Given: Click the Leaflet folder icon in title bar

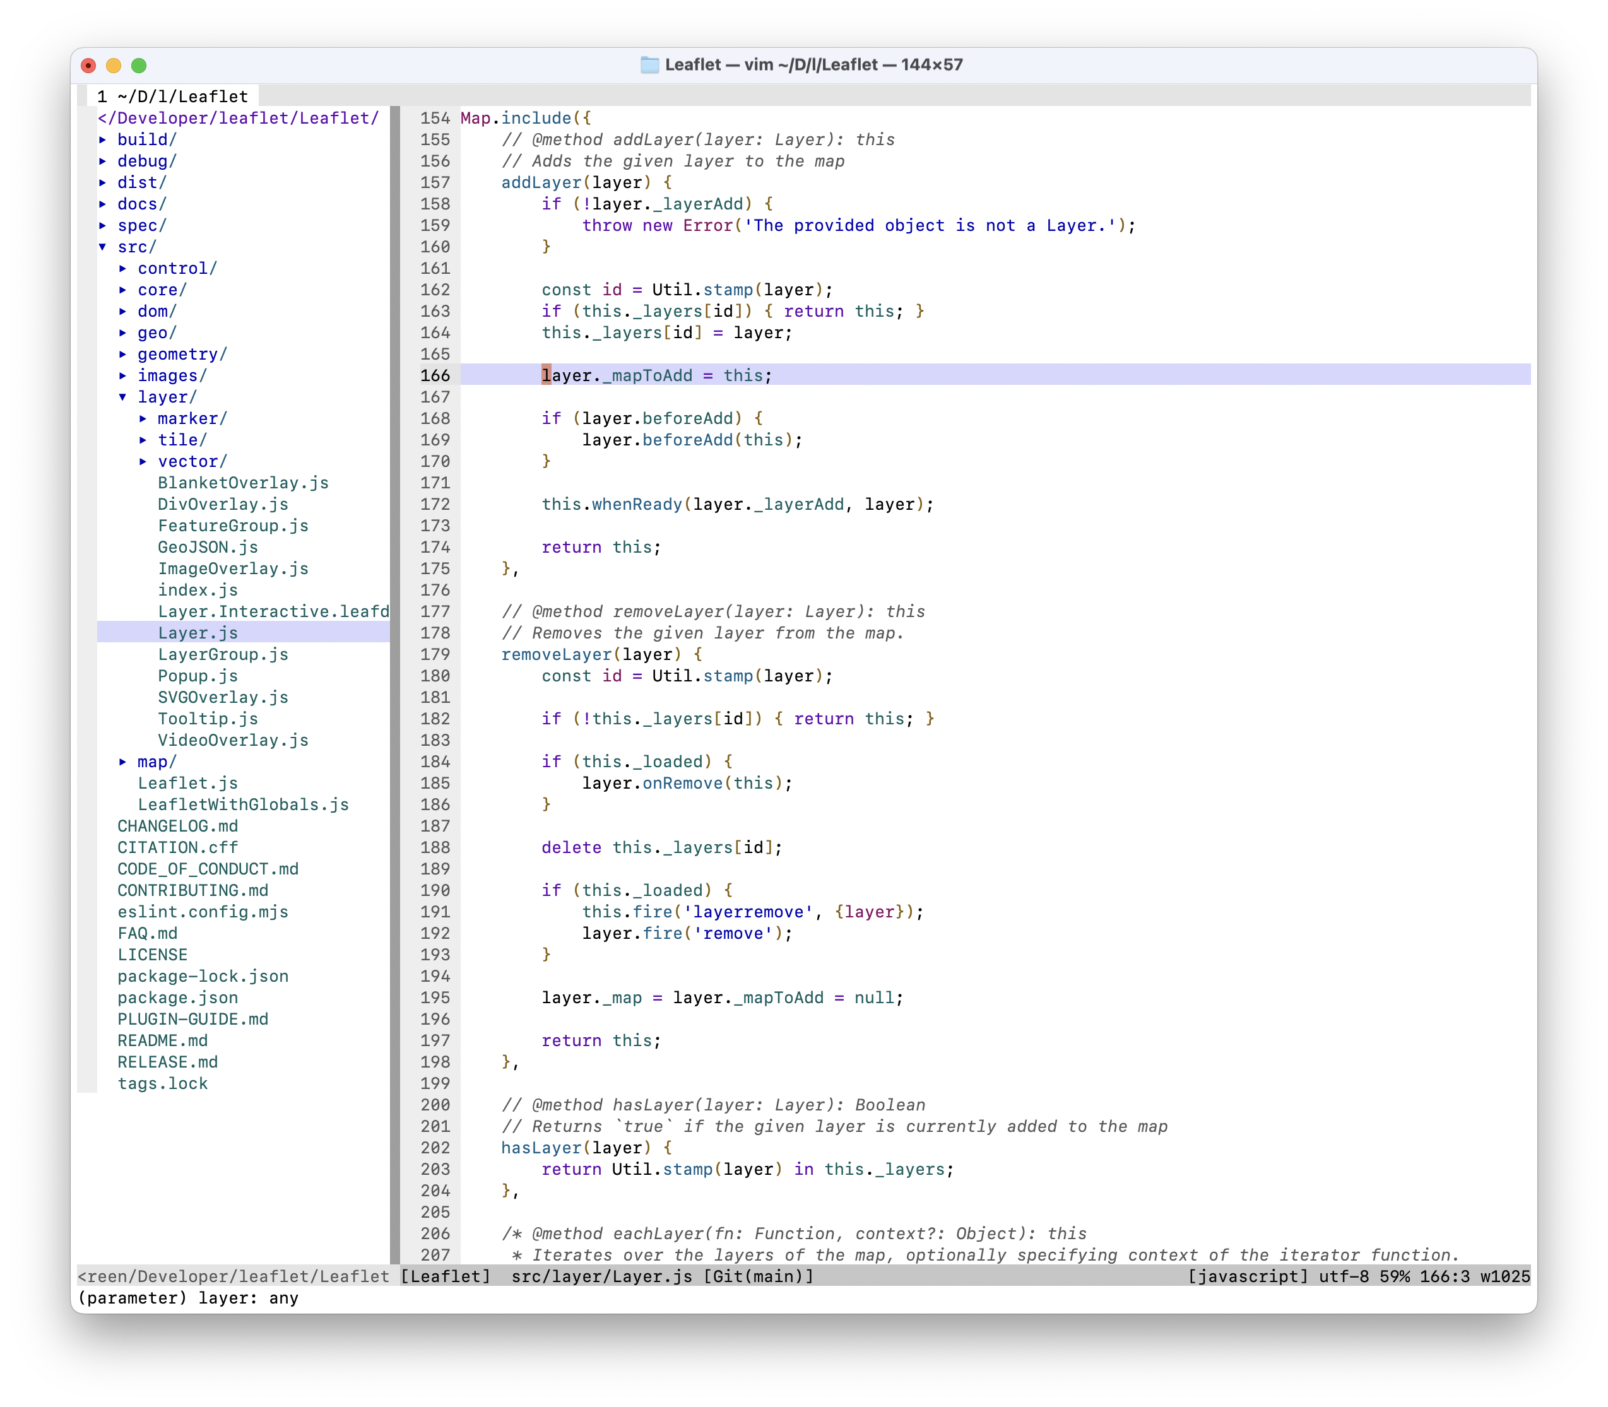Looking at the screenshot, I should [x=649, y=64].
